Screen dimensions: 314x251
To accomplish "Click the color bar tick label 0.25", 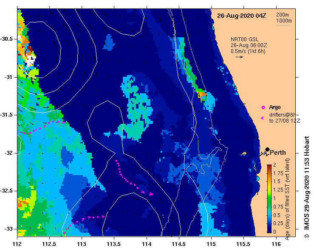I will coord(278,223).
